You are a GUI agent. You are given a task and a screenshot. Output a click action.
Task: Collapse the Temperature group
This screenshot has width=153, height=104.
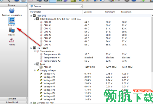tap(35, 51)
